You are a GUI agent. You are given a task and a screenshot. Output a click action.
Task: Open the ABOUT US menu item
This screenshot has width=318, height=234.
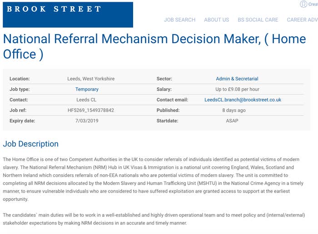click(216, 20)
